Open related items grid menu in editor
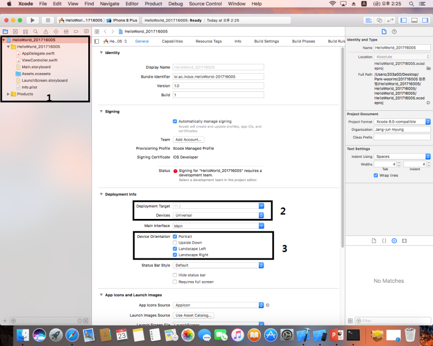This screenshot has width=433, height=346. pyautogui.click(x=97, y=31)
